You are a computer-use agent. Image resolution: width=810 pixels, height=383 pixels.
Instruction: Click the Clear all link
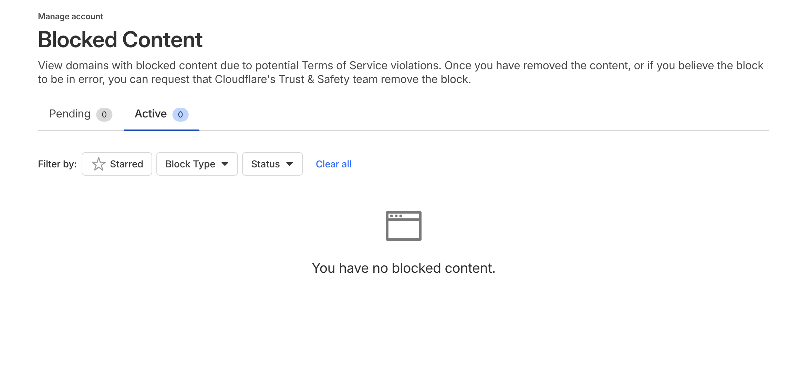[333, 164]
